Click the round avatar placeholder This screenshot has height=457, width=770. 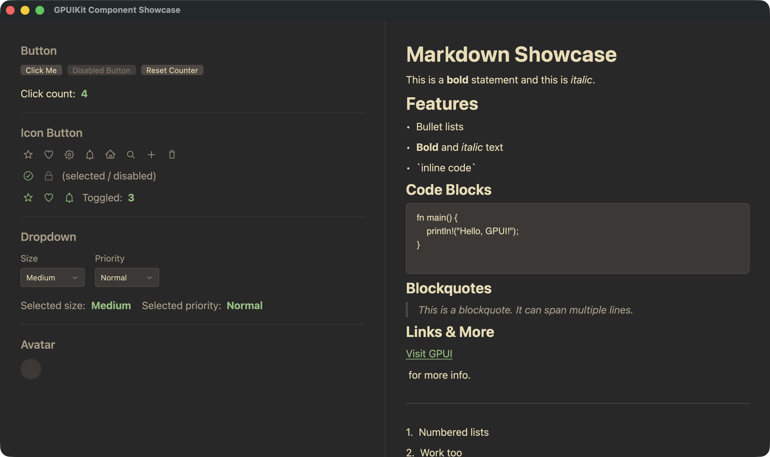pos(31,369)
